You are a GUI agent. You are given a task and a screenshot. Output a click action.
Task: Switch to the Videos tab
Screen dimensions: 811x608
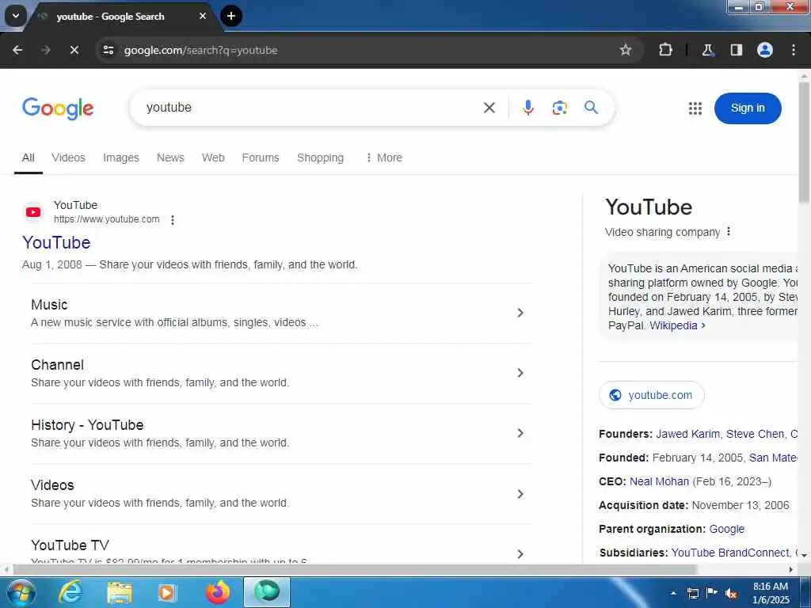[x=68, y=158]
